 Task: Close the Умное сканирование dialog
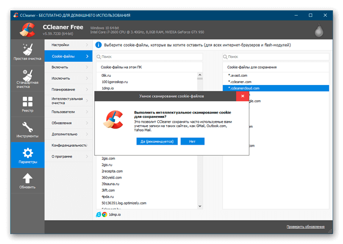(243, 96)
